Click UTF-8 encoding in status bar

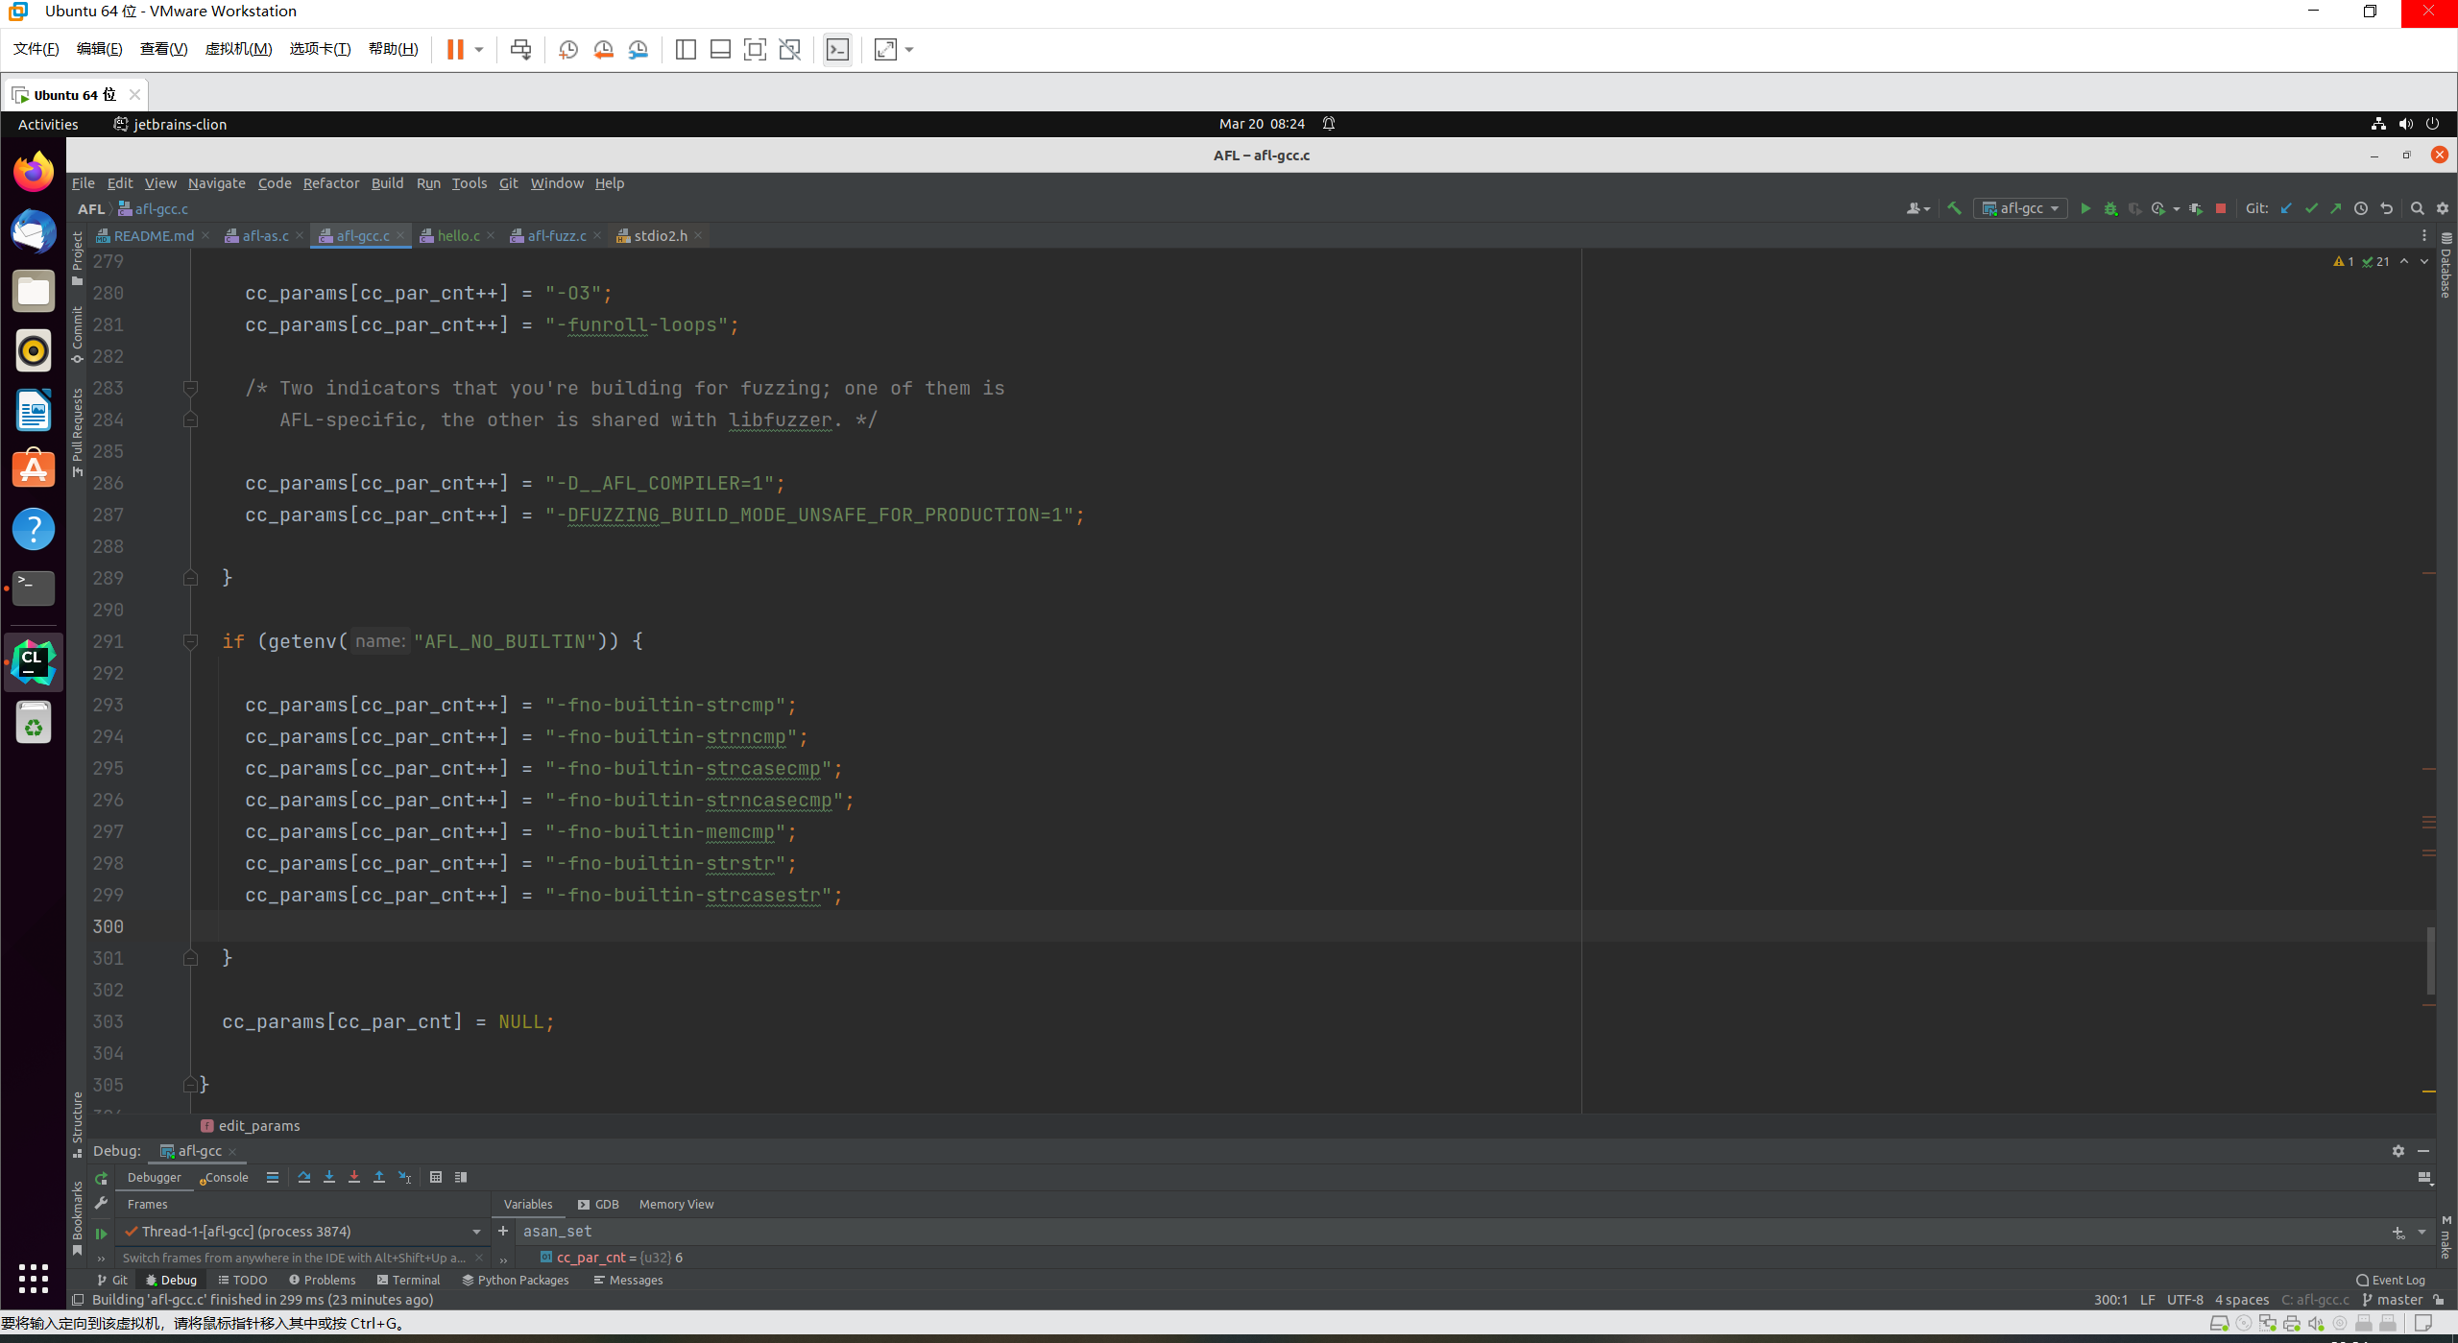coord(2184,1300)
